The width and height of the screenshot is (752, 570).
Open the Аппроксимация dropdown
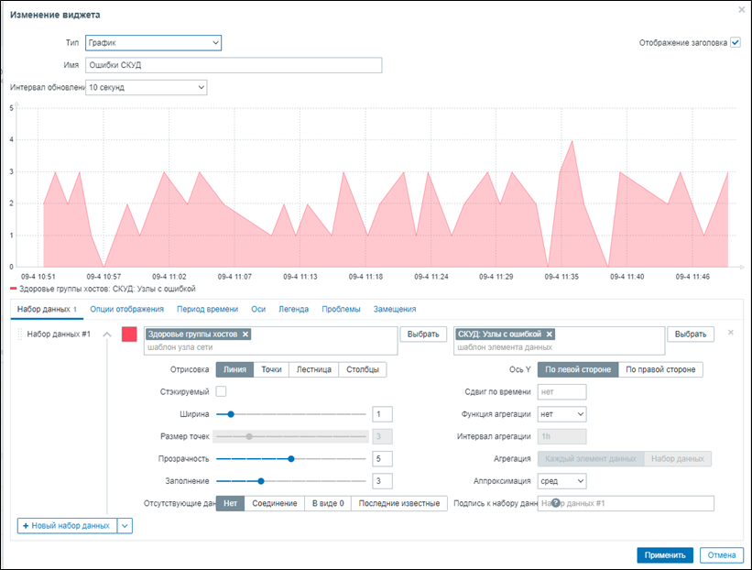tap(561, 480)
